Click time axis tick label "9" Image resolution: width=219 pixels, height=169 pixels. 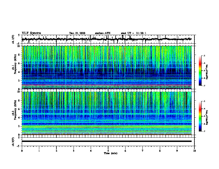tap(177, 151)
